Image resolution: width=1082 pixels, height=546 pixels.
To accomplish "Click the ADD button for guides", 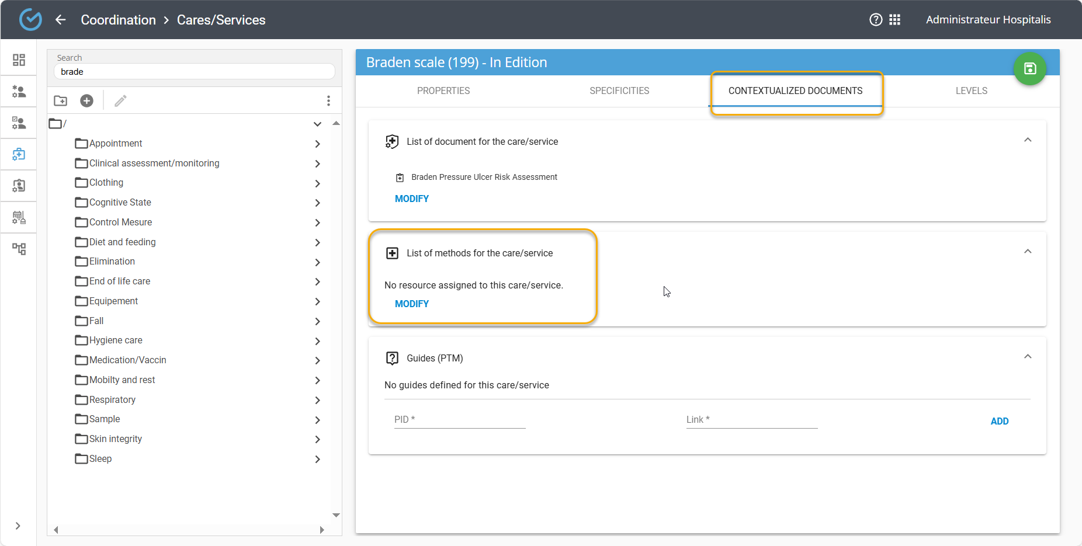I will tap(999, 421).
